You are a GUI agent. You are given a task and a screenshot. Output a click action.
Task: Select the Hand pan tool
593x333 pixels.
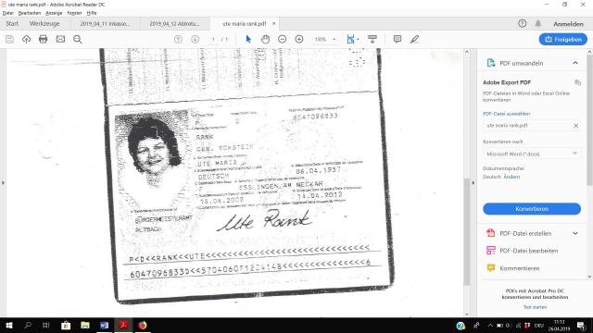point(265,39)
